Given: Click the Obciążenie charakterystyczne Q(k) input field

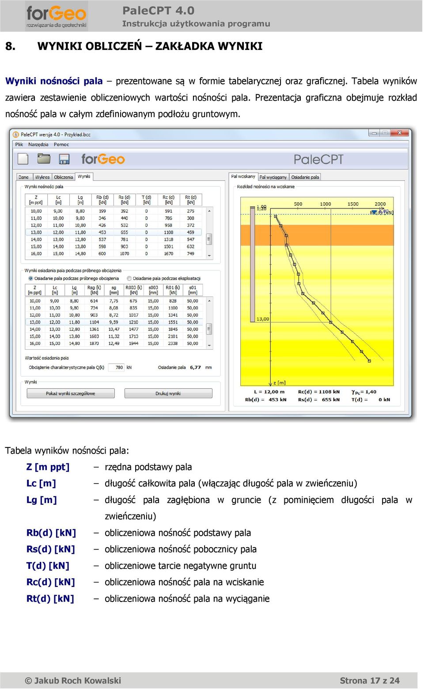Looking at the screenshot, I should pyautogui.click(x=116, y=367).
